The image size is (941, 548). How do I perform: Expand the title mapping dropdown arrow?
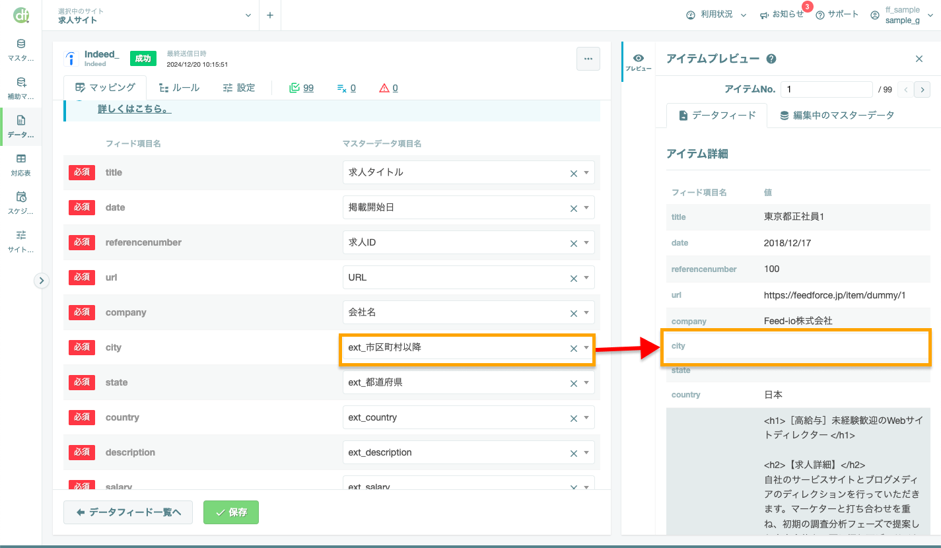click(586, 173)
